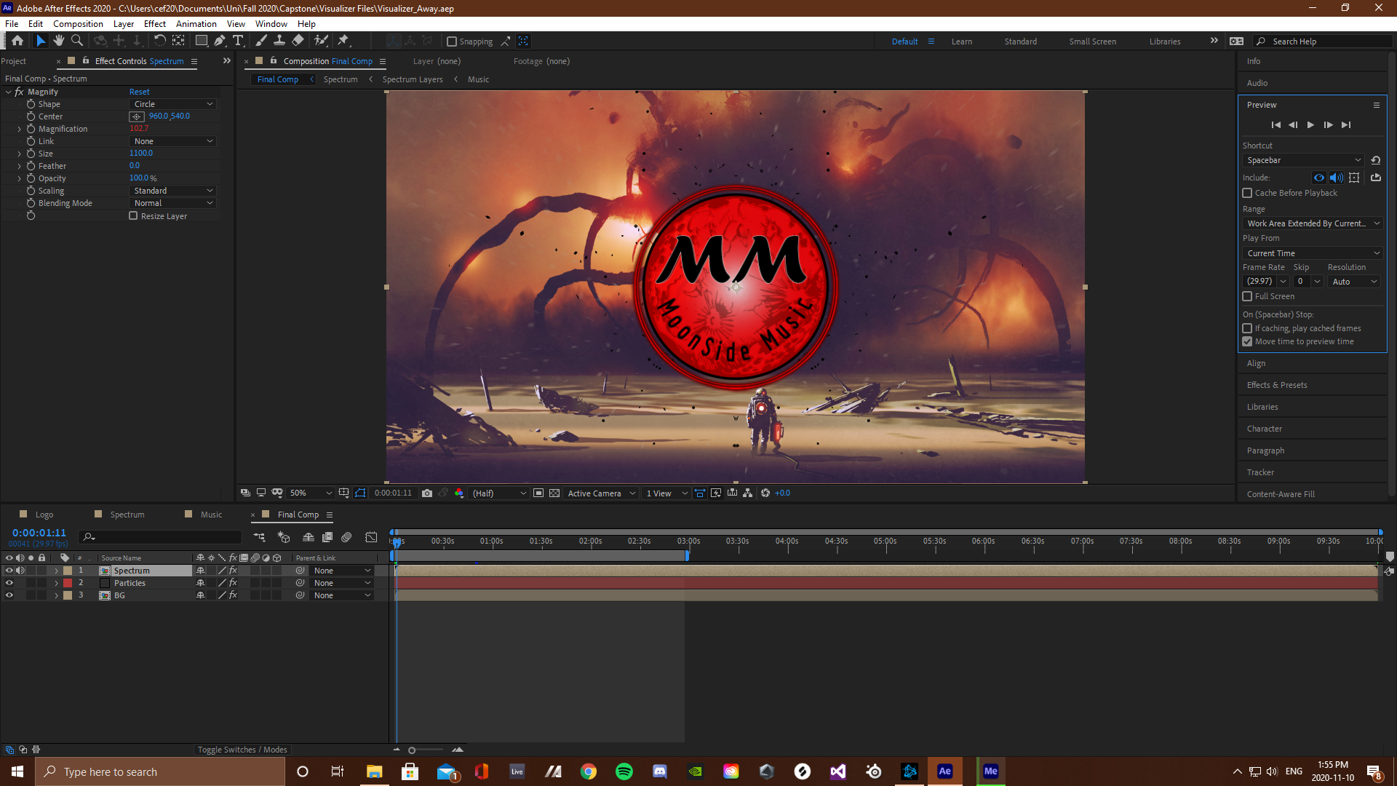This screenshot has width=1397, height=786.
Task: Open Spotify from the taskbar
Action: (x=624, y=771)
